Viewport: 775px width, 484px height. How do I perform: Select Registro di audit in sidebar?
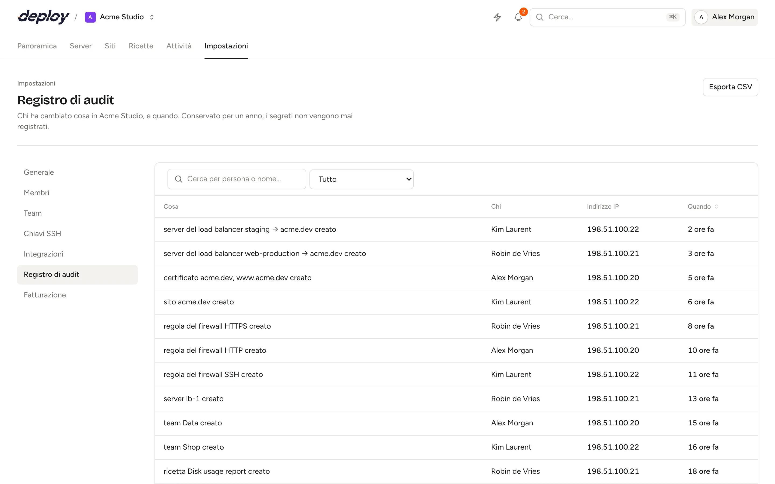pyautogui.click(x=77, y=275)
